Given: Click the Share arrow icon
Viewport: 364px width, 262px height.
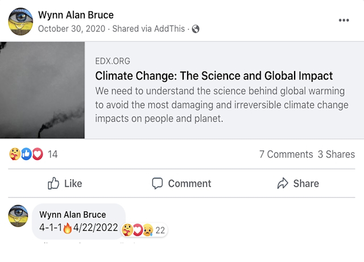Looking at the screenshot, I should [x=283, y=183].
